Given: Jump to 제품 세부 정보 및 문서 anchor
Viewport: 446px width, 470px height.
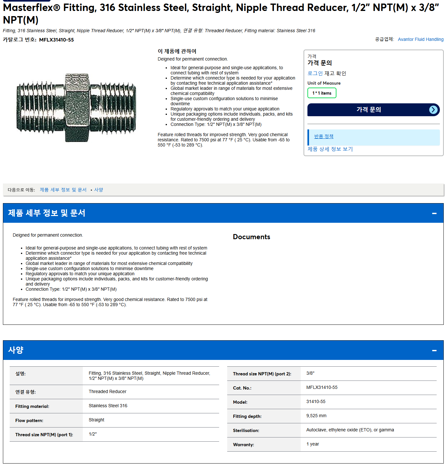Looking at the screenshot, I should [63, 190].
